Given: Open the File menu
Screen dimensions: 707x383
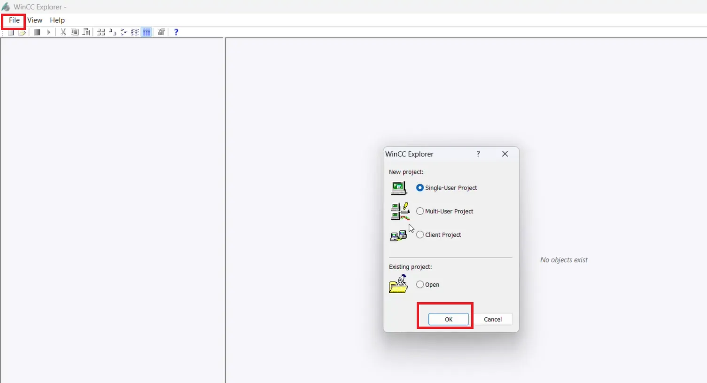Looking at the screenshot, I should click(14, 20).
